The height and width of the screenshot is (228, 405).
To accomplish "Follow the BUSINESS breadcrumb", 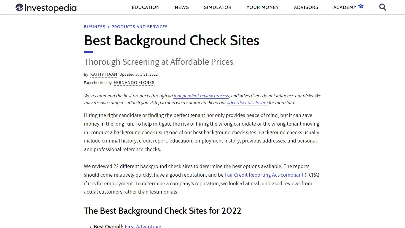I will click(x=95, y=27).
